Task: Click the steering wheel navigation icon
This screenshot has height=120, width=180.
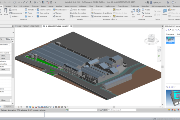Action: pos(159,50)
